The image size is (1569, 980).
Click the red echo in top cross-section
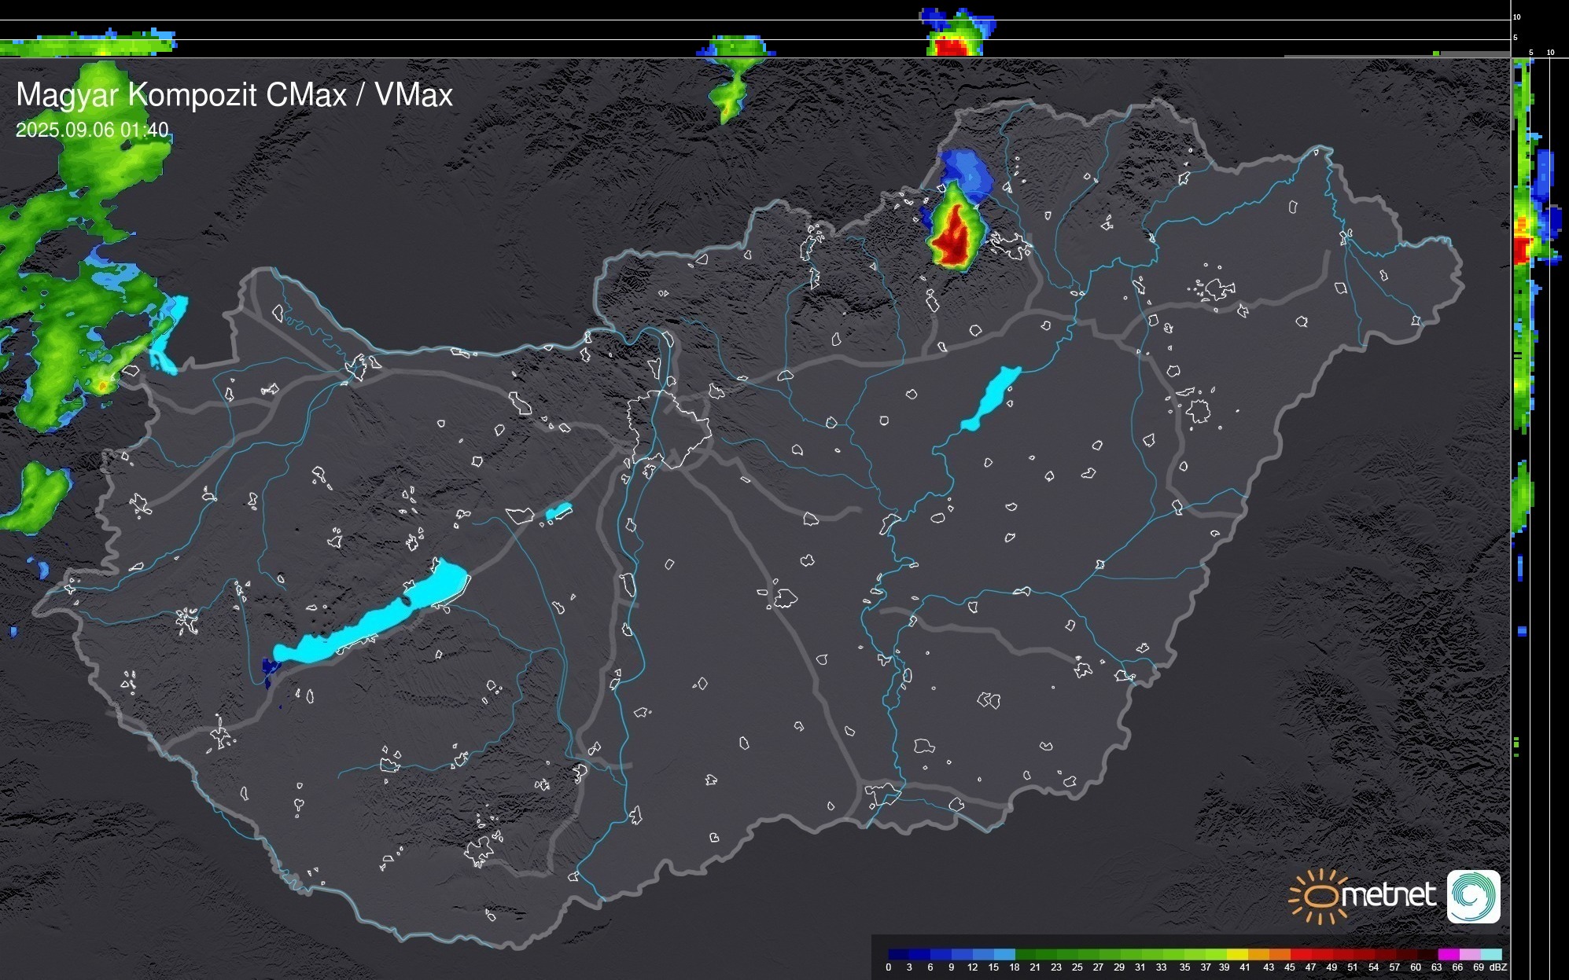click(952, 47)
